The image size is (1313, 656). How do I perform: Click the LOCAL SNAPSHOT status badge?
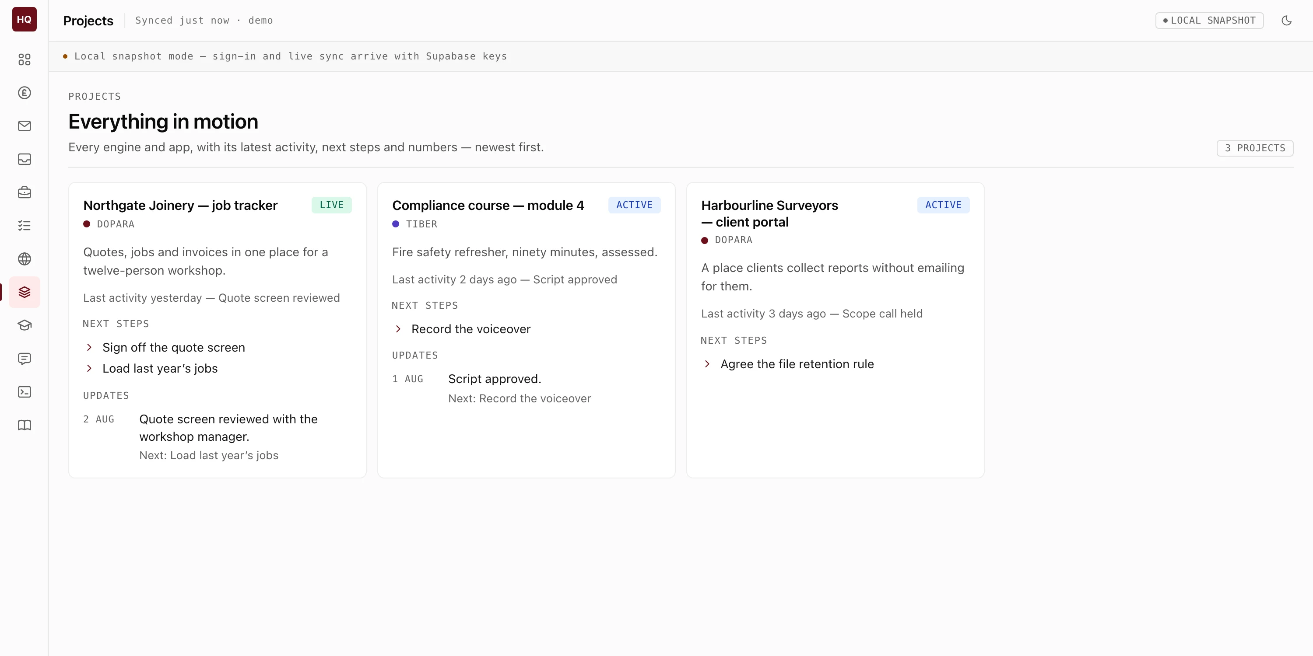tap(1209, 21)
